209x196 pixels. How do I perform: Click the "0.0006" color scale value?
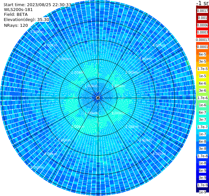203,25
